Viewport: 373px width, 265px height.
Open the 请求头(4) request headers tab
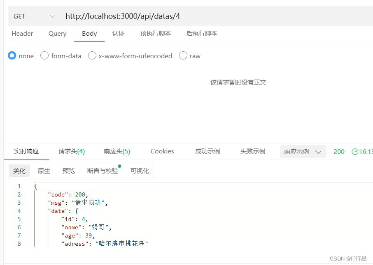tap(71, 151)
